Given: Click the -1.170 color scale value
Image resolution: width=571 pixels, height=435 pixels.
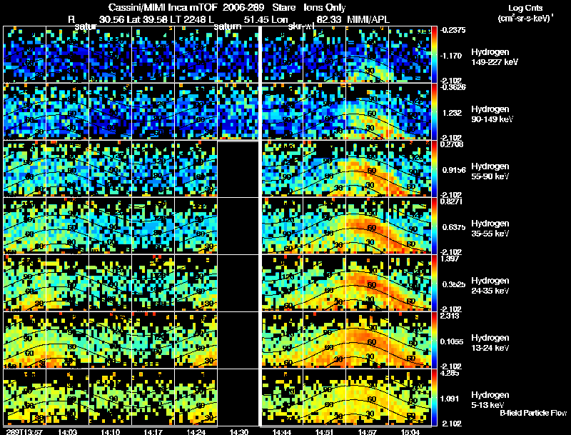Looking at the screenshot, I should click(x=451, y=56).
